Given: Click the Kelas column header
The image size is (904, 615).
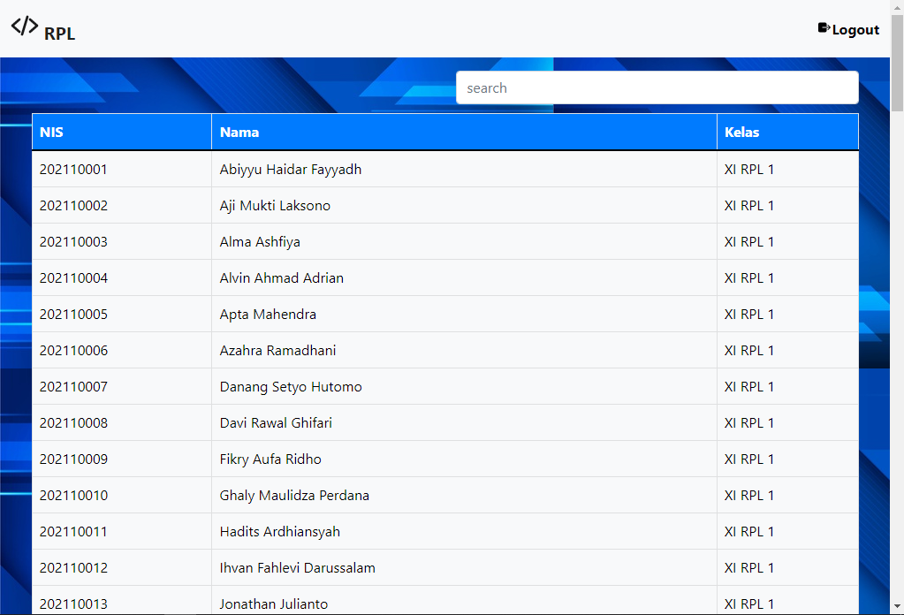Looking at the screenshot, I should coord(787,132).
